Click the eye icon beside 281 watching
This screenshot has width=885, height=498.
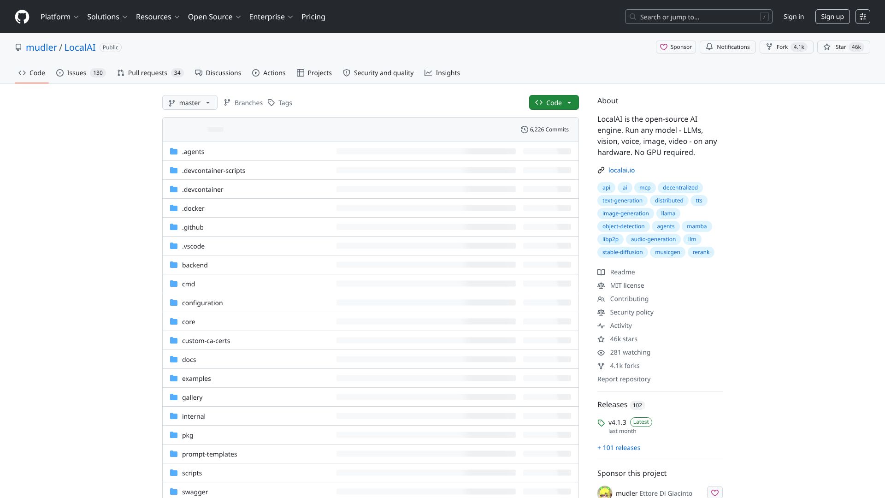point(601,352)
